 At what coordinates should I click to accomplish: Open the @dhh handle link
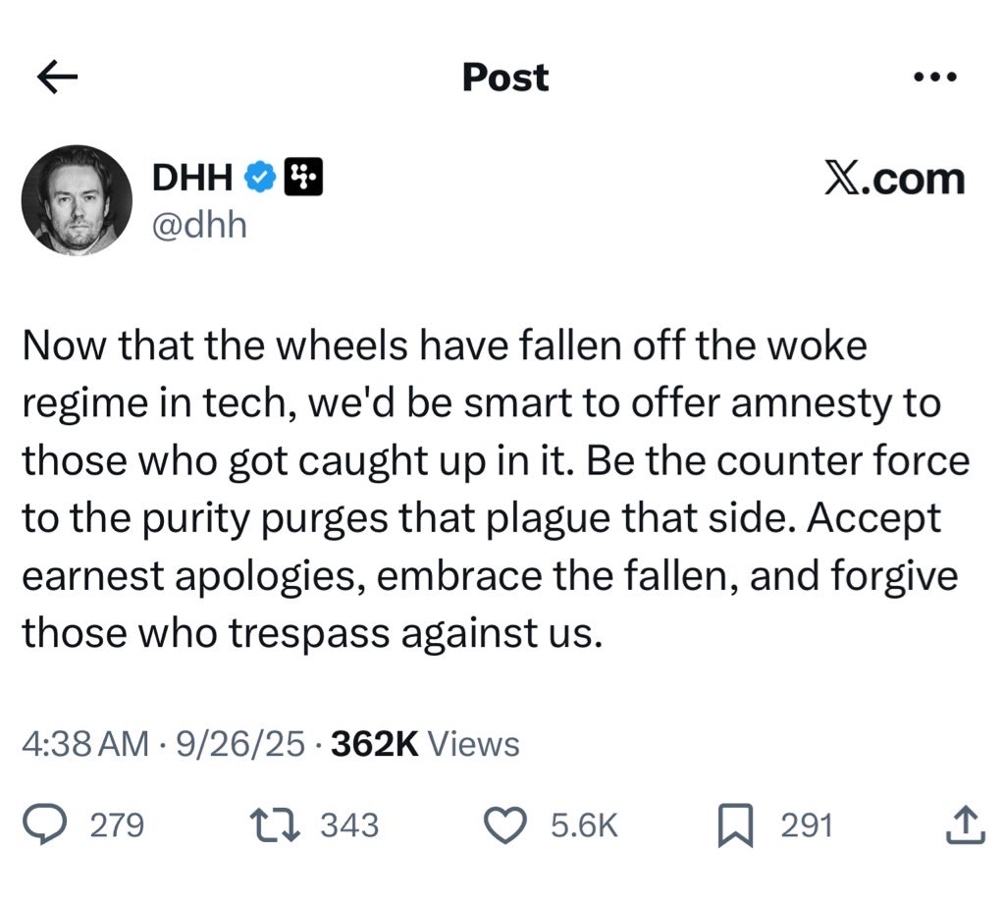click(198, 225)
